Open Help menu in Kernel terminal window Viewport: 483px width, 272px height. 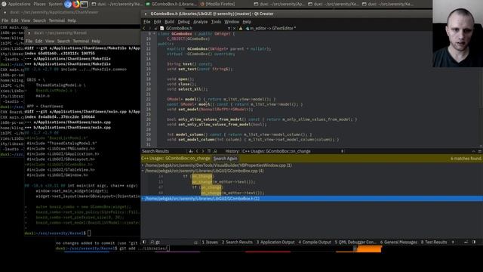(96, 41)
